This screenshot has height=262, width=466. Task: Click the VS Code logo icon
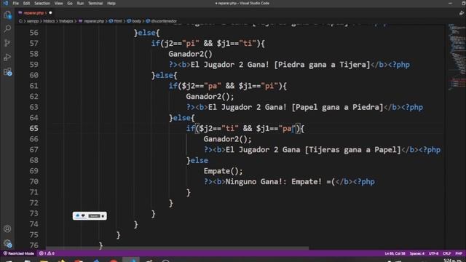tap(5, 3)
